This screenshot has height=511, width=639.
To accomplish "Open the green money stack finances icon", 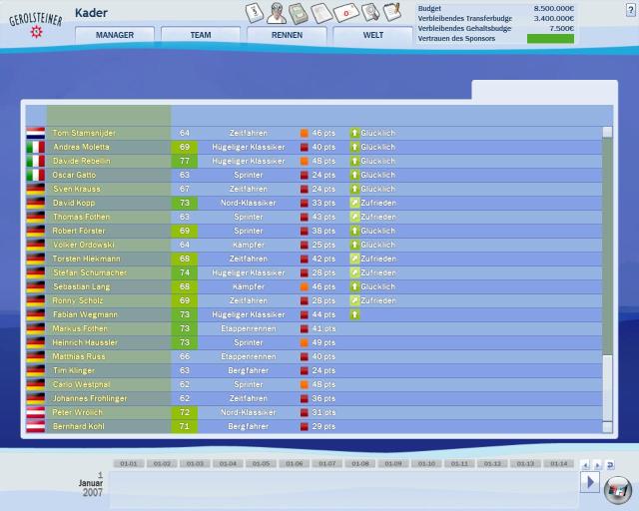I will click(x=299, y=13).
